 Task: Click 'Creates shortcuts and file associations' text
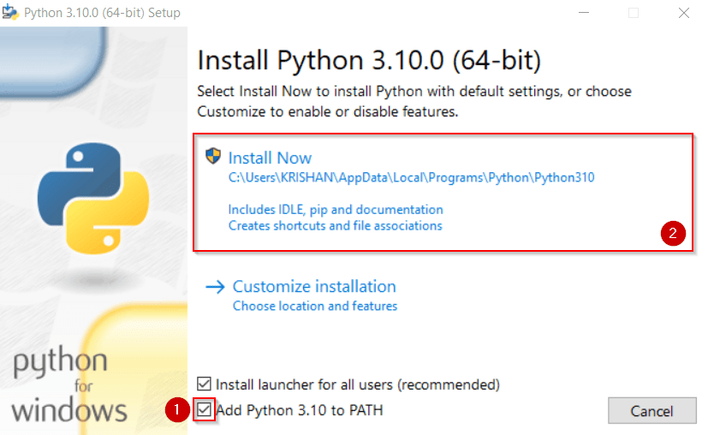pyautogui.click(x=335, y=225)
